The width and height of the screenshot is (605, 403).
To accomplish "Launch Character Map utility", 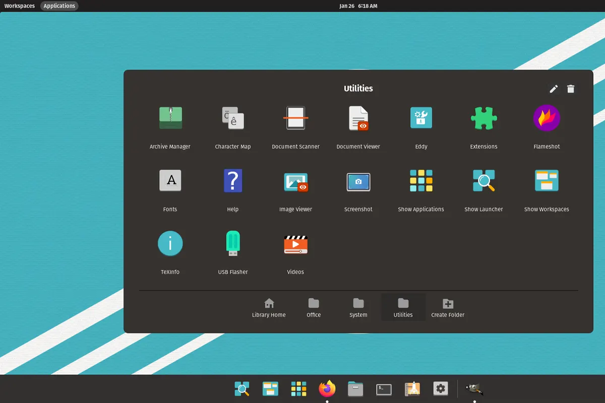I will point(233,118).
